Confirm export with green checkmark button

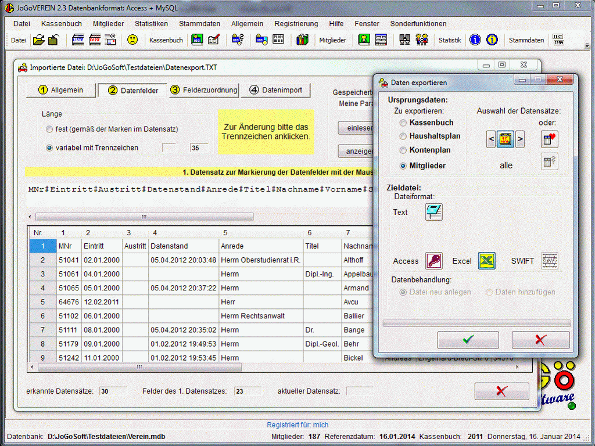468,339
